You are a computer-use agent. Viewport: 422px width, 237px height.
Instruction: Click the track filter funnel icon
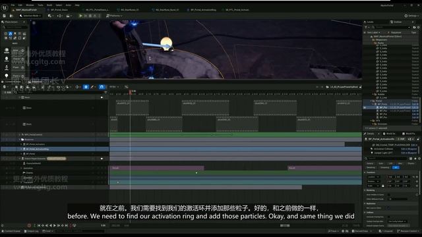(x=105, y=92)
